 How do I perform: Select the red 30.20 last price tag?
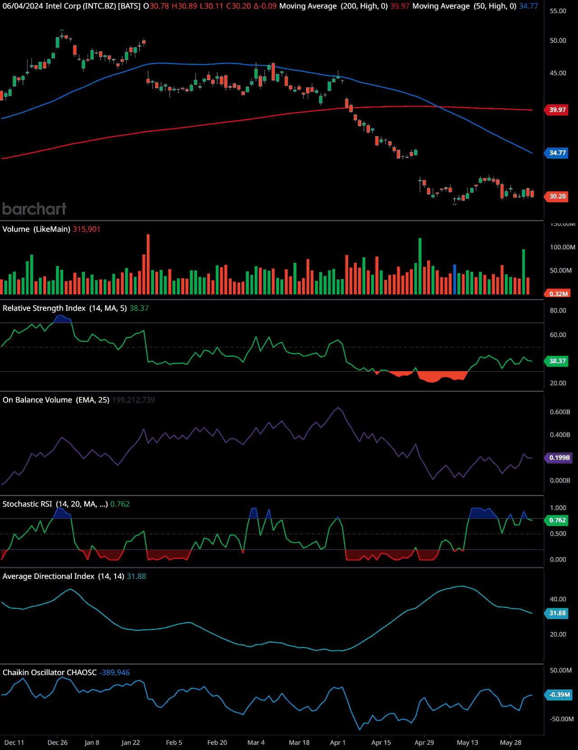pos(557,196)
